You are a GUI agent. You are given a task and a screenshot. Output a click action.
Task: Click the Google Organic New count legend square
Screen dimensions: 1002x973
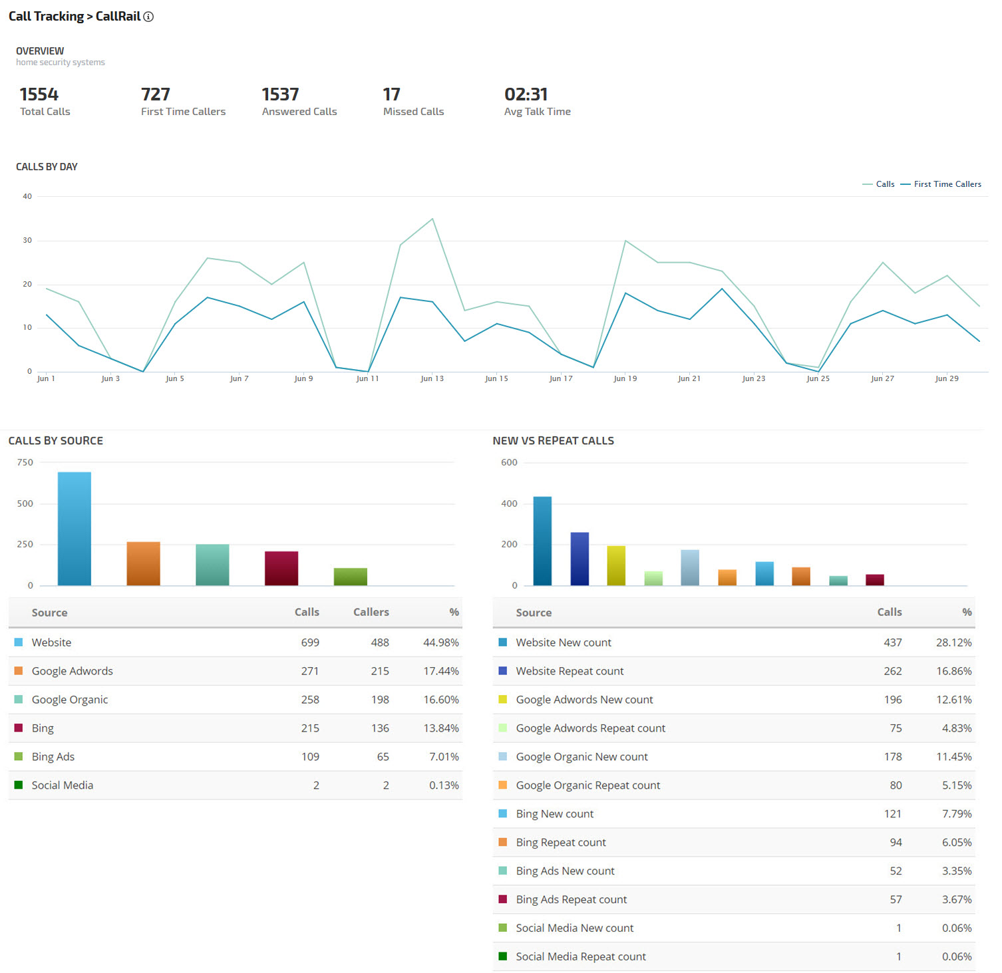pos(503,757)
